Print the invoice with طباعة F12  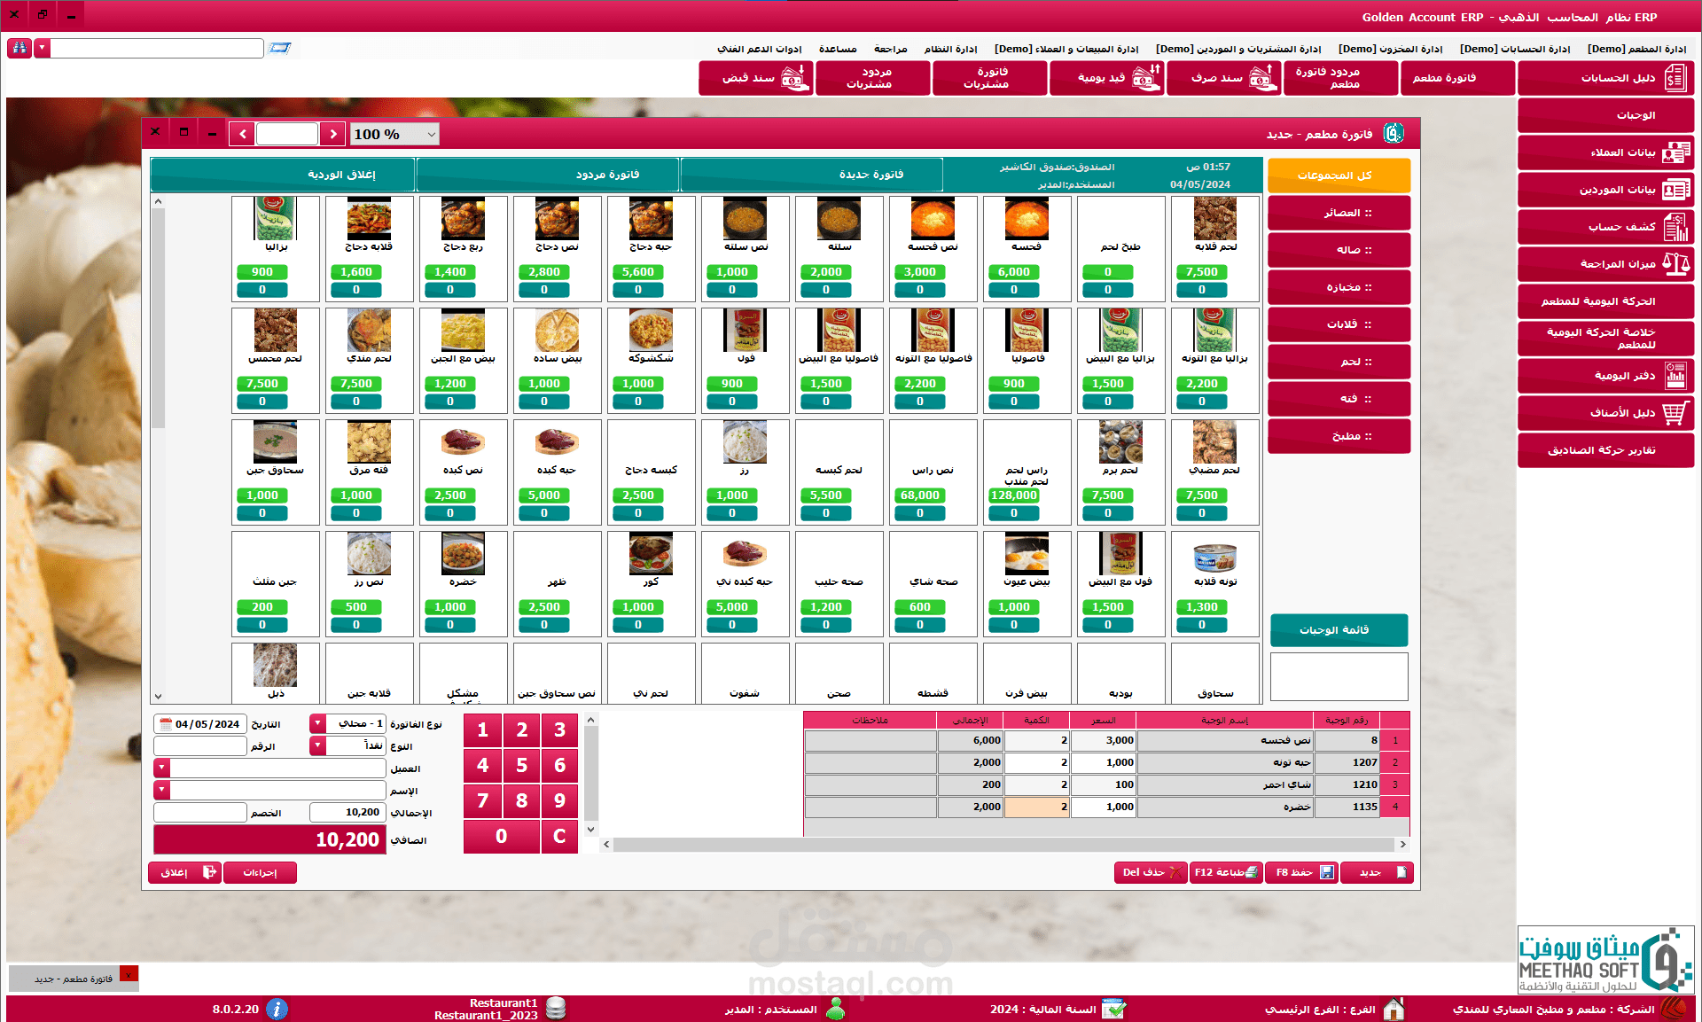[x=1225, y=872]
